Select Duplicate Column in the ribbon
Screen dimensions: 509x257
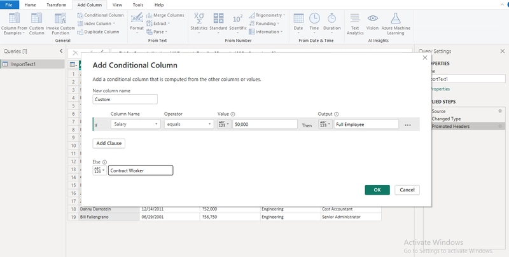point(99,32)
